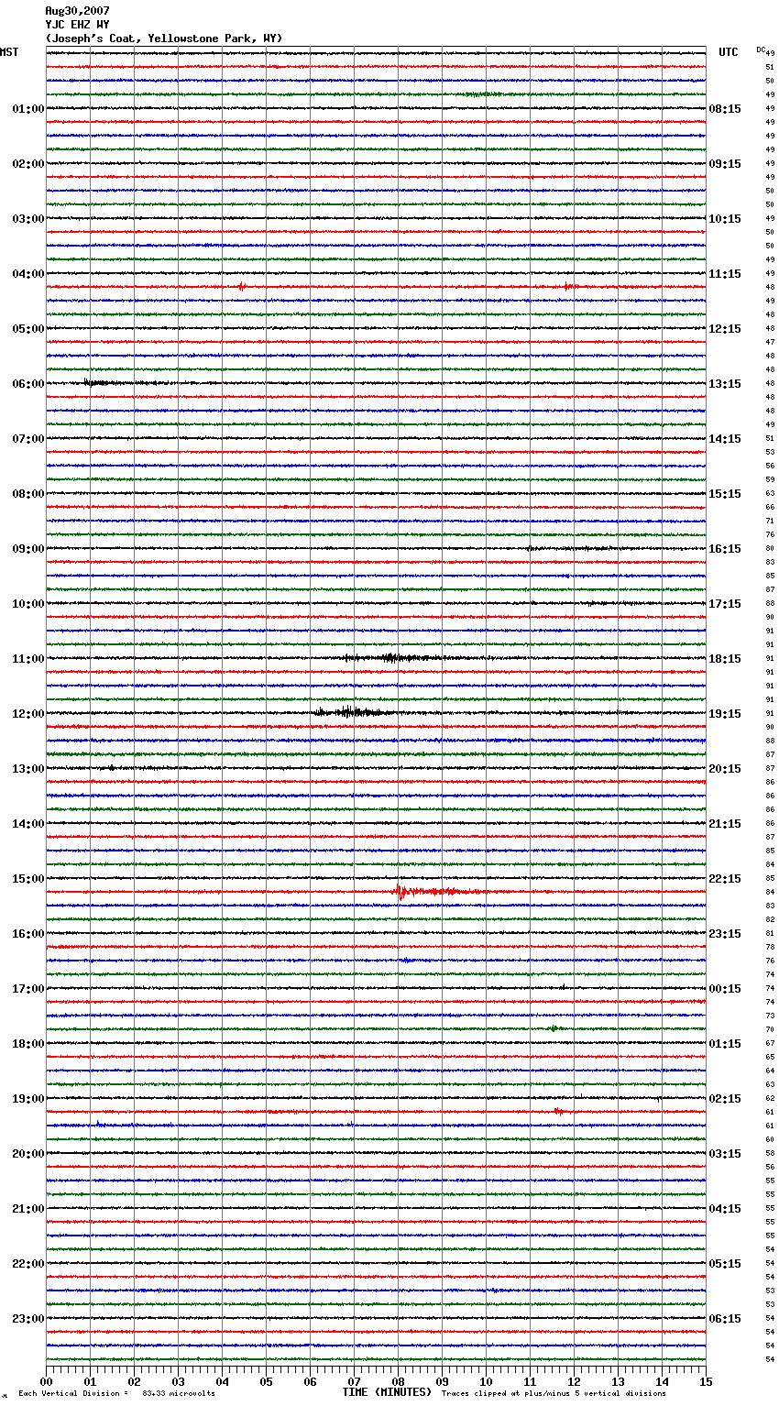Click the 20:15 UTC time label
This screenshot has height=1406, width=779.
725,769
